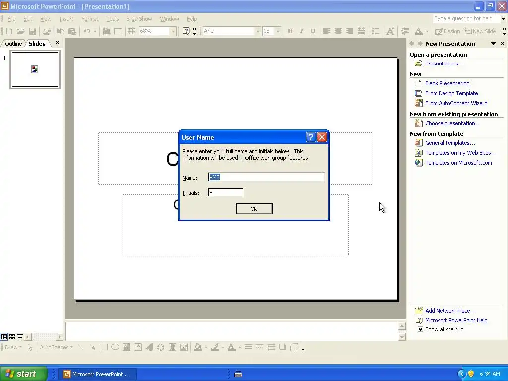Click the Insert Picture icon in drawing toolbar

(x=184, y=347)
